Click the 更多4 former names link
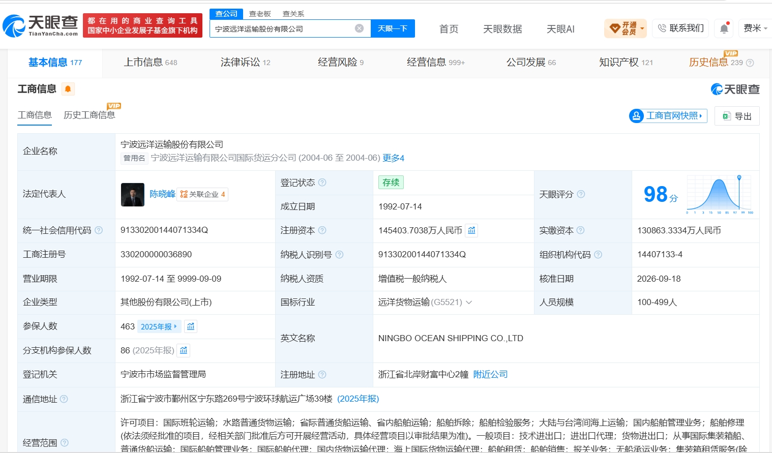This screenshot has width=772, height=453. point(394,158)
